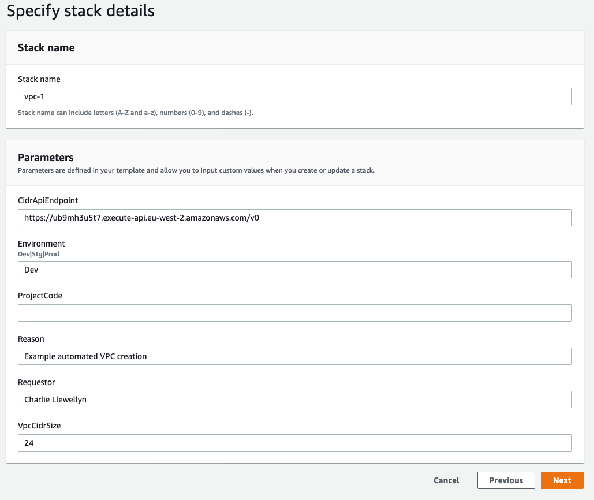Click the 'Dev|Stg|Prod' hint text
This screenshot has height=500, width=594.
pos(39,254)
